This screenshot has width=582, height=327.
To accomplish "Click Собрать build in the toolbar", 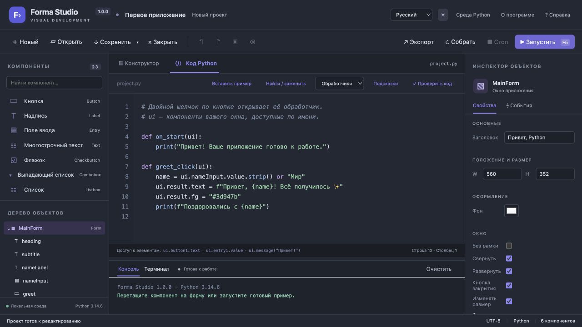I will point(460,42).
